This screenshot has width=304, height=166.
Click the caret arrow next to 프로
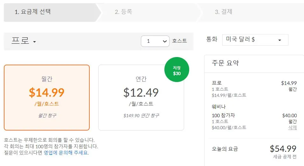(x=34, y=42)
